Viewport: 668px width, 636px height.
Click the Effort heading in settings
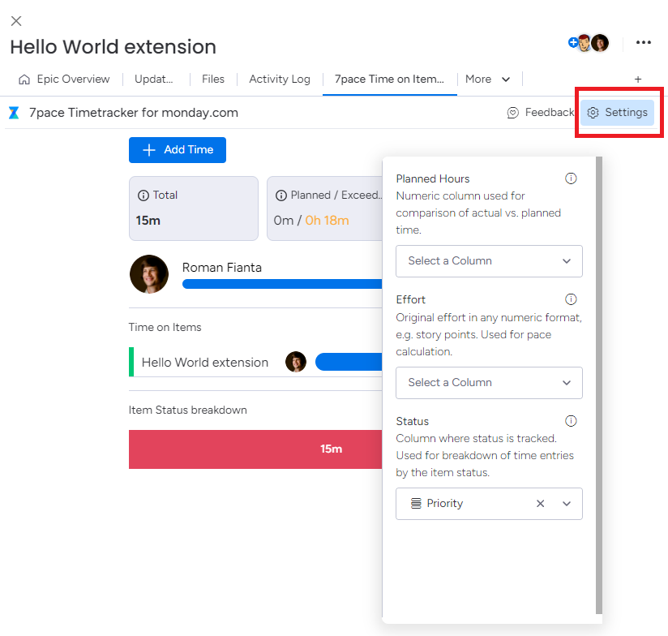click(411, 299)
